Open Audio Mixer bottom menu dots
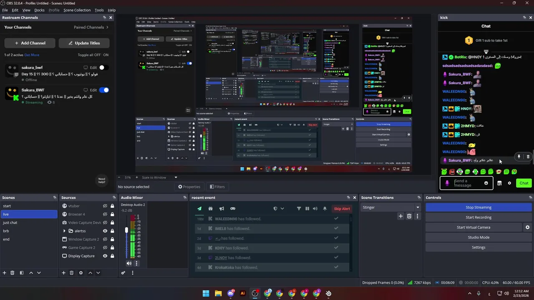Screen dimensions: 534x300 click(133, 273)
